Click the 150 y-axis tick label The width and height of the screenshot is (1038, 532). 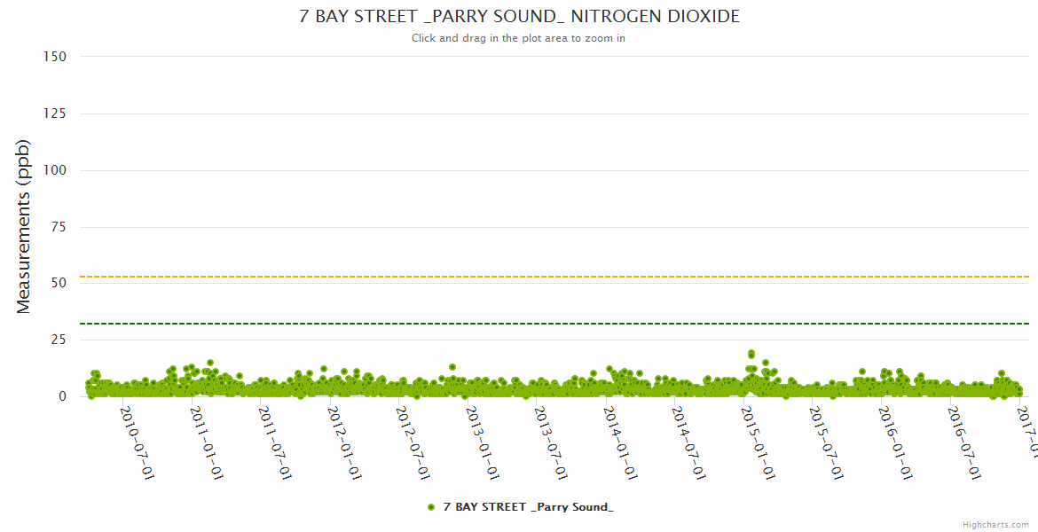tap(55, 57)
